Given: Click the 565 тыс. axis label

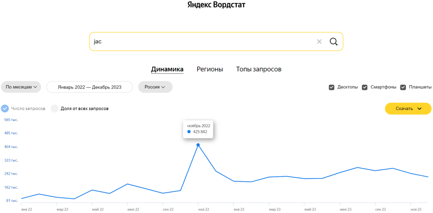Looking at the screenshot, I should click(x=11, y=120).
